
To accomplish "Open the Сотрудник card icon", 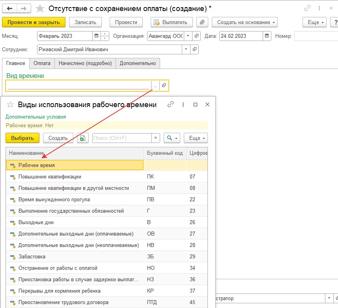I will 194,49.
